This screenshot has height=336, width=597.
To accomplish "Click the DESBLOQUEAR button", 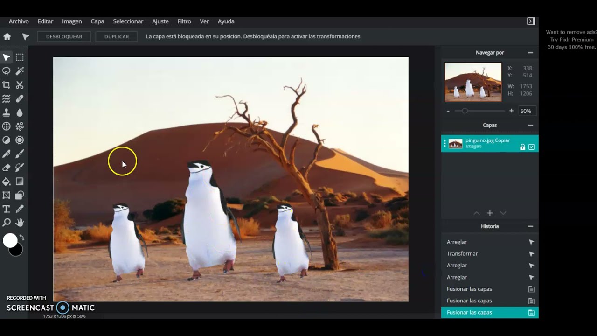I will coord(64,36).
